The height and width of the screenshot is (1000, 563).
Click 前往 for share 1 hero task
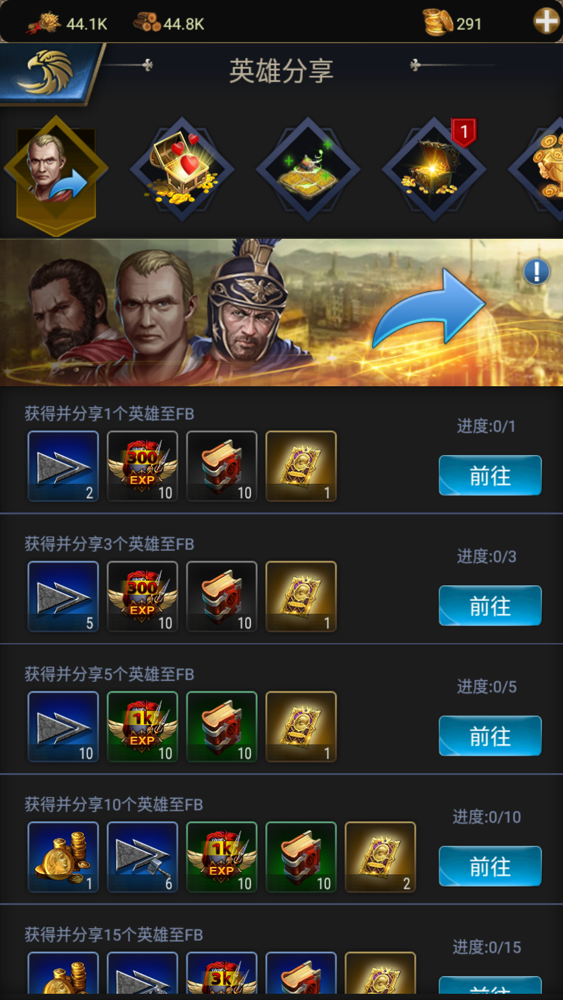point(490,475)
